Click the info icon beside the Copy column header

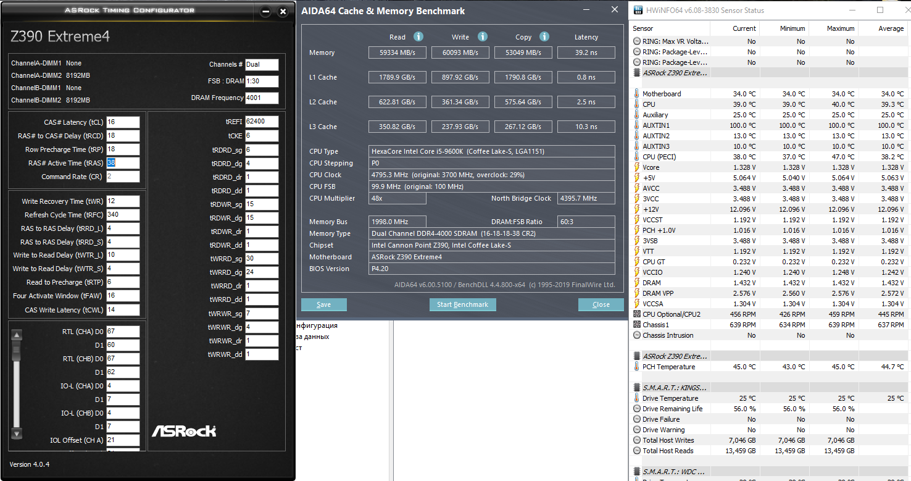pos(544,37)
